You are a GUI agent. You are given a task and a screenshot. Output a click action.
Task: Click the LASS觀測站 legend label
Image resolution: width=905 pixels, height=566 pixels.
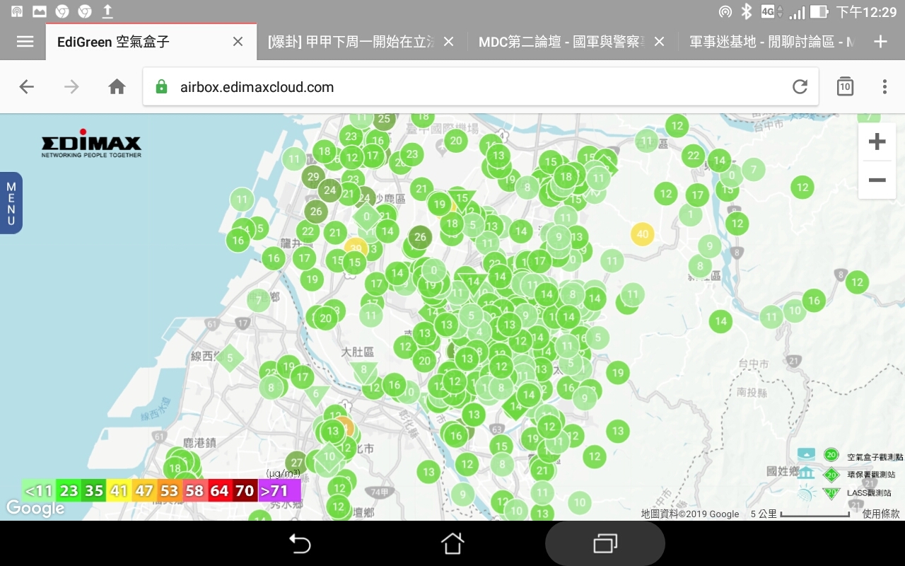869,493
